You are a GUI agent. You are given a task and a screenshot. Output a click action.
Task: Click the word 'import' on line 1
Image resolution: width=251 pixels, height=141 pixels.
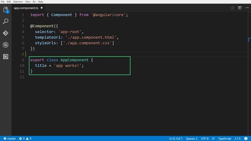[37, 15]
